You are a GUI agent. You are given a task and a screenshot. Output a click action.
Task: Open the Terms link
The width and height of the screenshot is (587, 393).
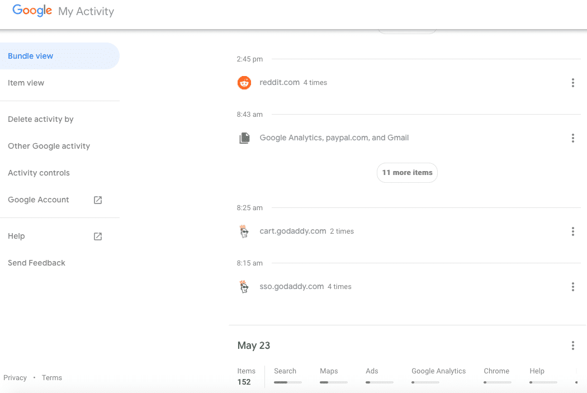(x=51, y=378)
